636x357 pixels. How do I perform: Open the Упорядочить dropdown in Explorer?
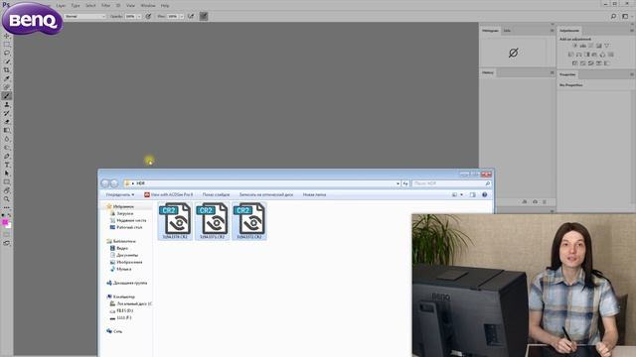[x=120, y=194]
